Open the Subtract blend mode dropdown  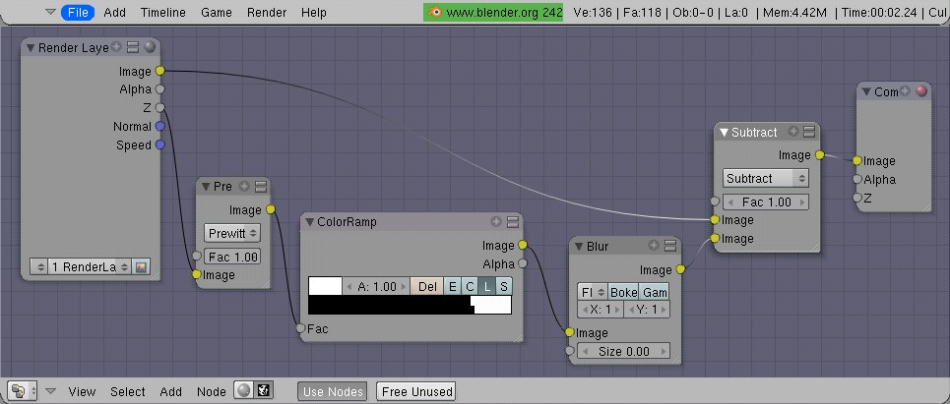point(766,179)
